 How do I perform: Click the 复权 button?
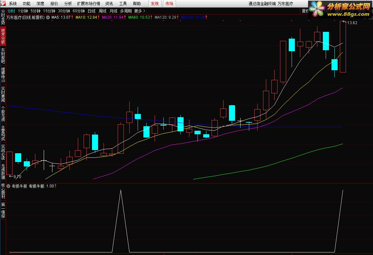(x=305, y=11)
